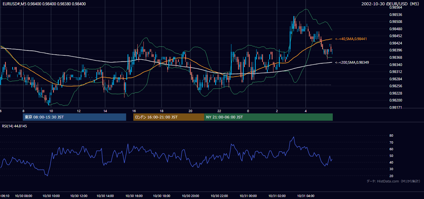Click price level 0.98256 on axis
Screen dimensions: 424x199
tap(395, 86)
